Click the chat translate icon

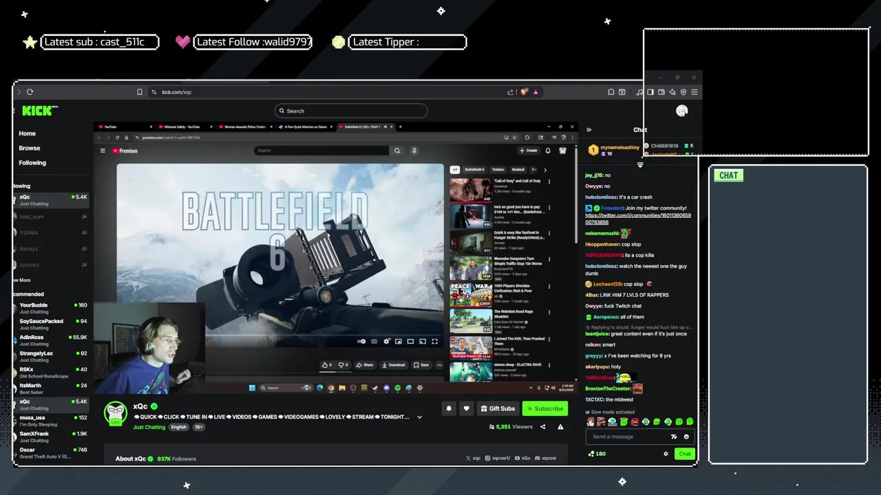point(674,437)
